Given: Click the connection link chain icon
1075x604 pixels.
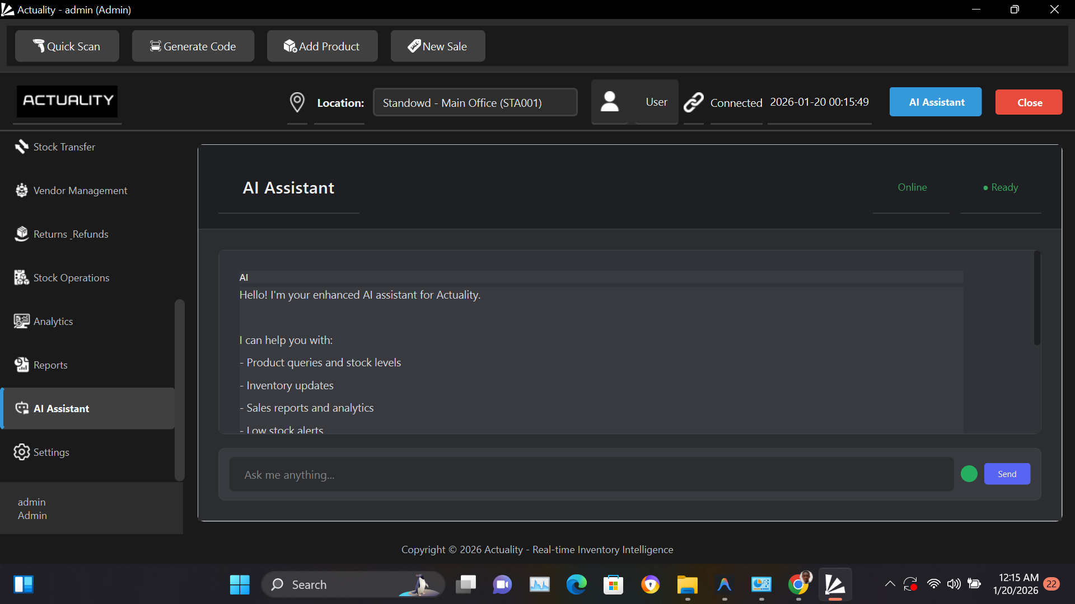Looking at the screenshot, I should click(x=693, y=102).
